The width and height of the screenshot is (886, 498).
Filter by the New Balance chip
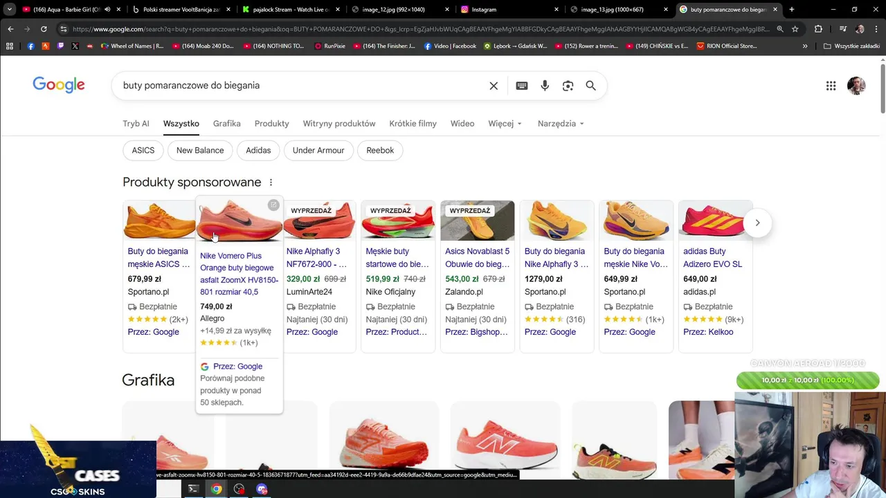point(200,150)
